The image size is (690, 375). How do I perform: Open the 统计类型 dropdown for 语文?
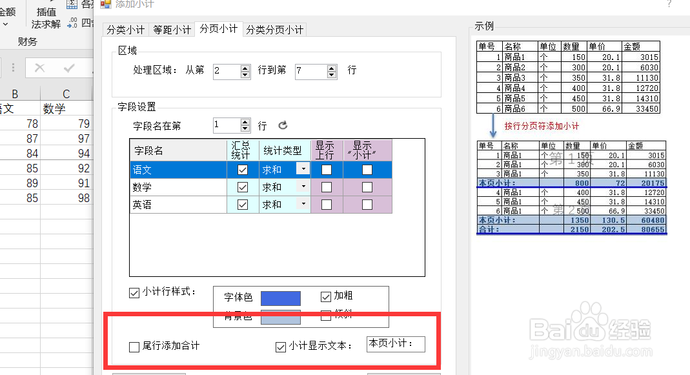click(x=303, y=169)
